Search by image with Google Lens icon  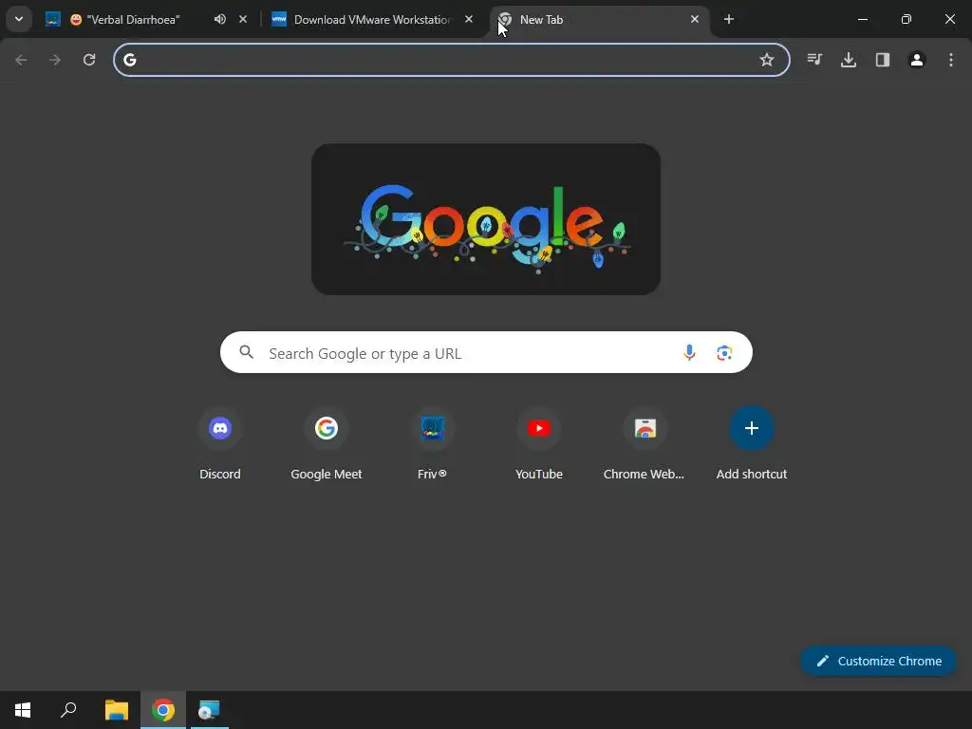click(x=724, y=353)
